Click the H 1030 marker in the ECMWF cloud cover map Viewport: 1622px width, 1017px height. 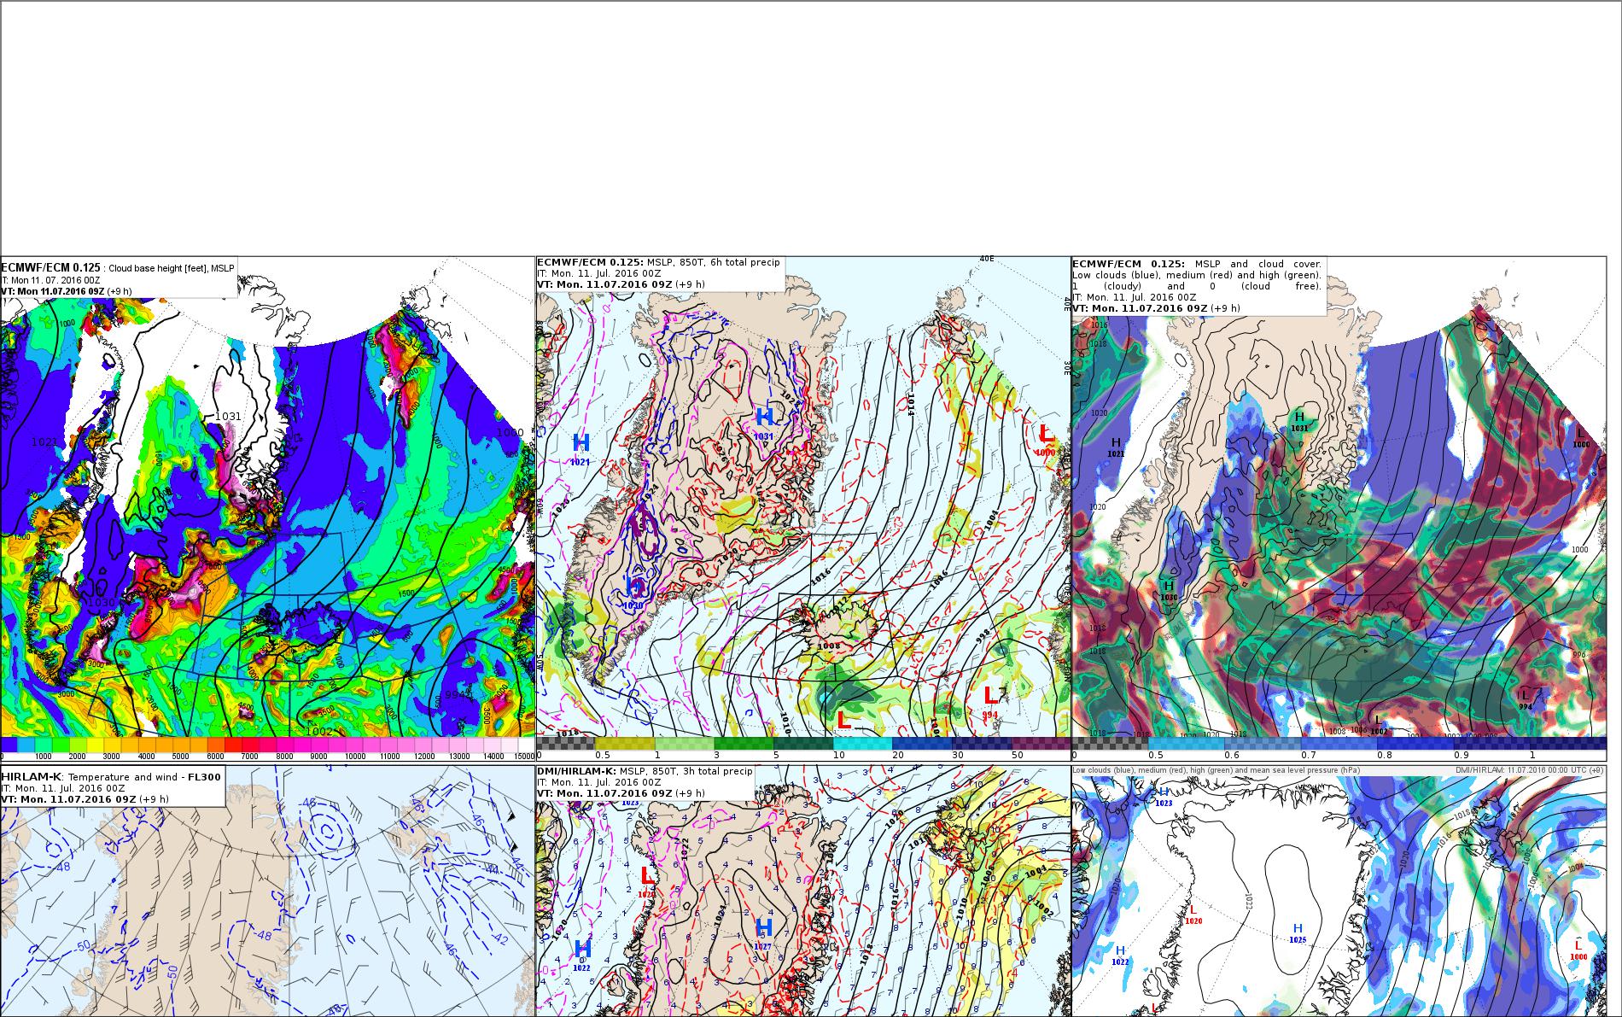pyautogui.click(x=1169, y=591)
